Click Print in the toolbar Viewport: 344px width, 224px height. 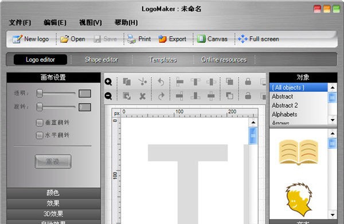coord(139,39)
